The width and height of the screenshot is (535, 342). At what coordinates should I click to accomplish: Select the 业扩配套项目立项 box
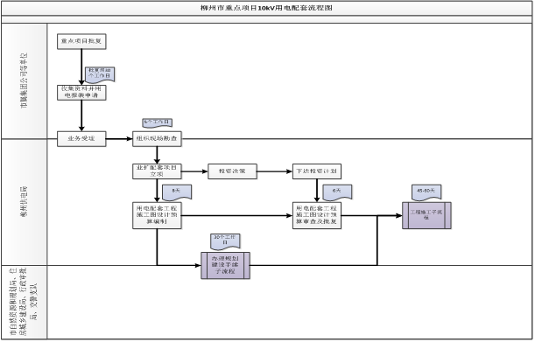(157, 171)
